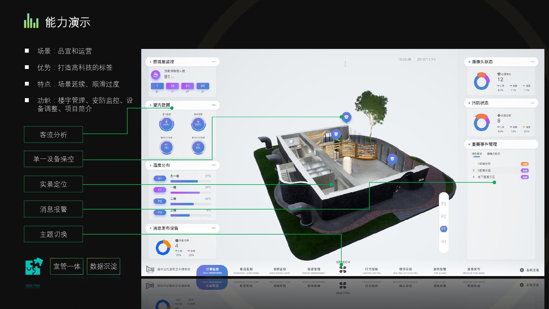Click the 系统设定 label
The image size is (549, 309).
pos(533,270)
